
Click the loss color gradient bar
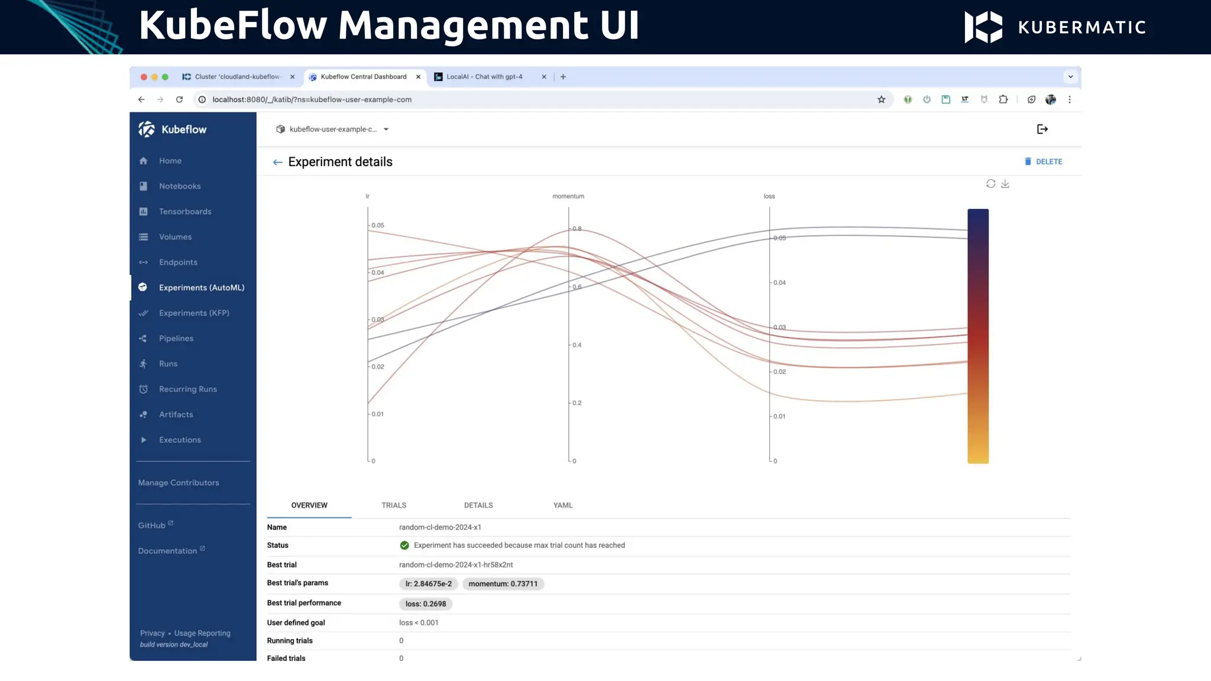point(978,336)
